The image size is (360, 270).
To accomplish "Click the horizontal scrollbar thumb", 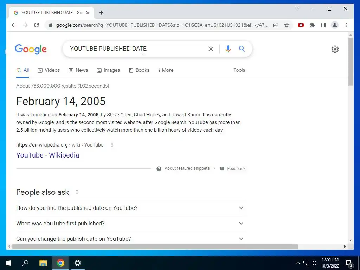I will tap(155, 246).
